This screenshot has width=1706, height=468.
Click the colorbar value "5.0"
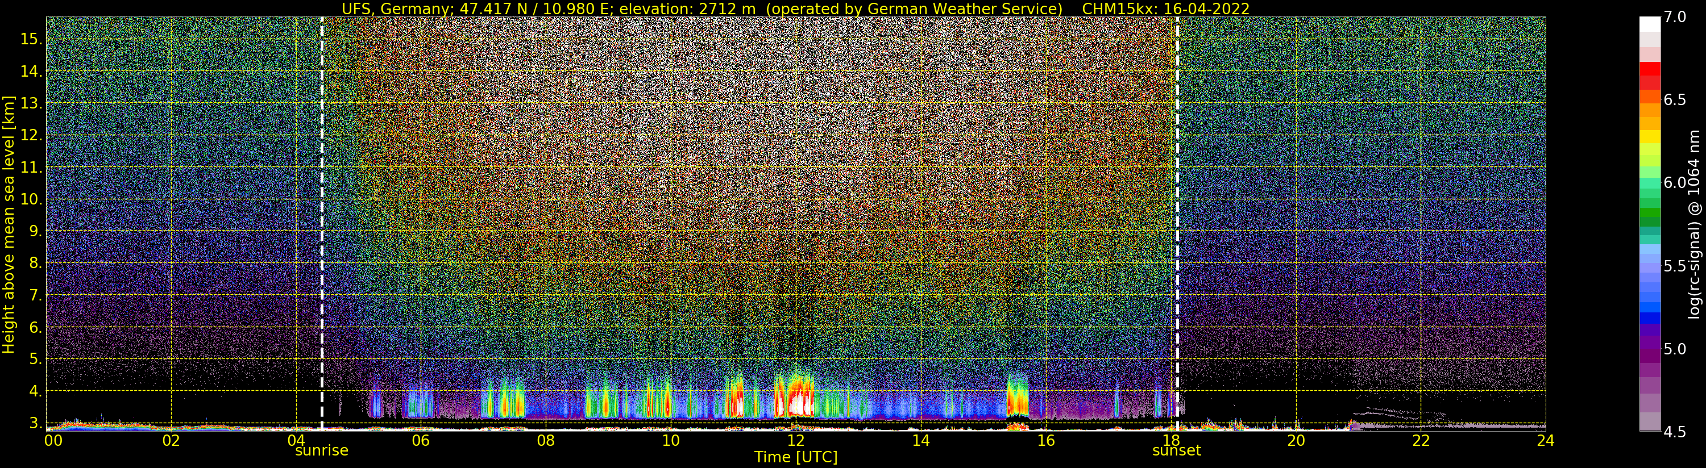1675,349
